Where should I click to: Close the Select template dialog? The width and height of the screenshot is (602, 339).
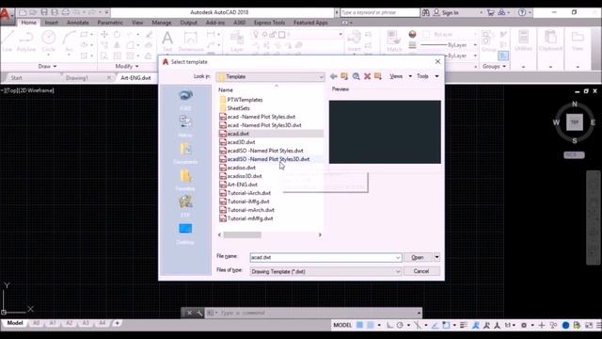coord(437,61)
